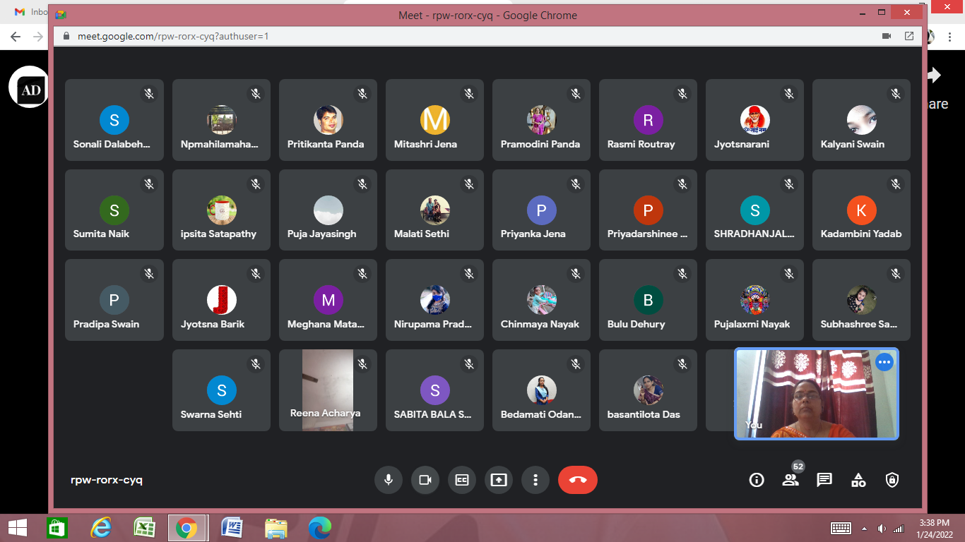Screen dimensions: 965x542
Task: Click muted mic icon on Kadambini Yadab tile
Action: [896, 183]
